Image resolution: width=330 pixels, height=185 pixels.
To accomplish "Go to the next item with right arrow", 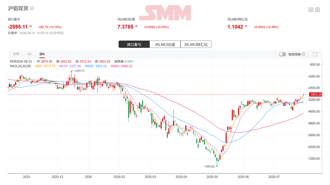I will [317, 10].
